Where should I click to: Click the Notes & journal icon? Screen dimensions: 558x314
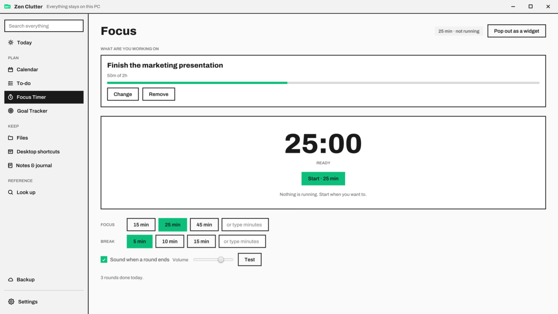10,165
